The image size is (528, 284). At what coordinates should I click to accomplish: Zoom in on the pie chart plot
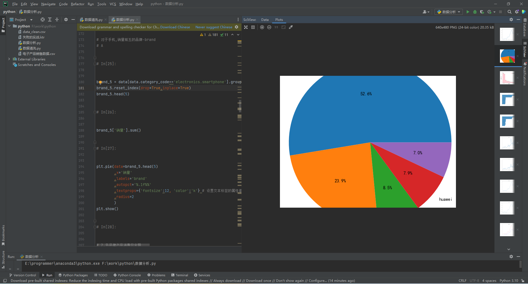262,27
